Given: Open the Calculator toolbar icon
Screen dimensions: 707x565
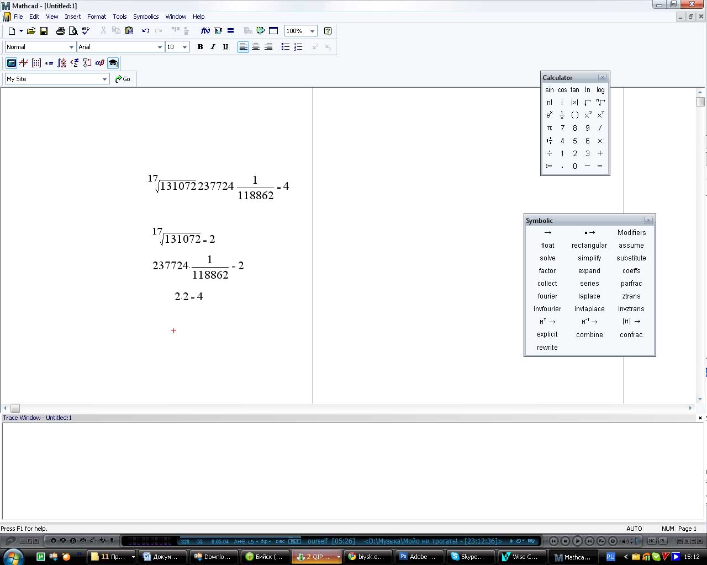Looking at the screenshot, I should (11, 63).
